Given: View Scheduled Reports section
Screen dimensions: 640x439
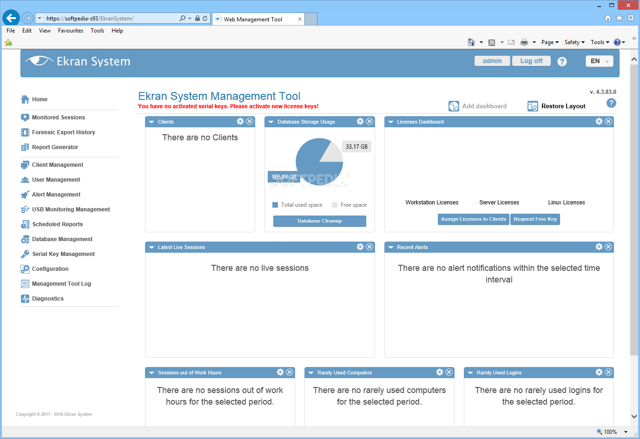Looking at the screenshot, I should [x=52, y=224].
